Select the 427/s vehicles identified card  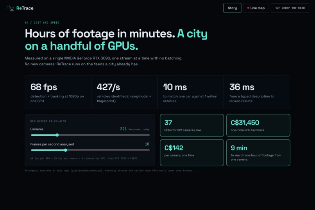(x=124, y=92)
